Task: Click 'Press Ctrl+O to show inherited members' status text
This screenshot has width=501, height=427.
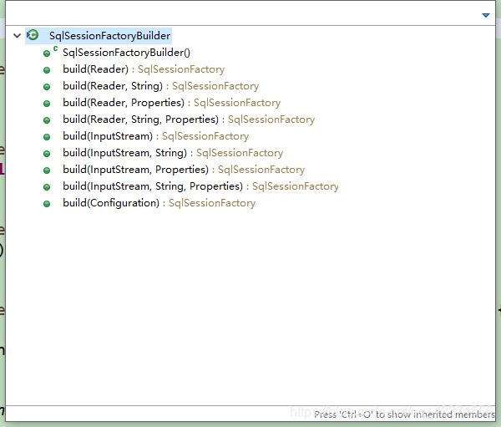Action: [404, 414]
